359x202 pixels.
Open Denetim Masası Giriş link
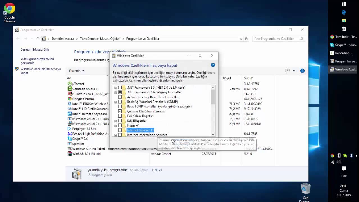point(35,49)
